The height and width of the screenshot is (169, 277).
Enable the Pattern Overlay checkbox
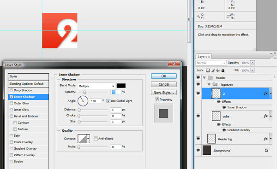pyautogui.click(x=11, y=155)
